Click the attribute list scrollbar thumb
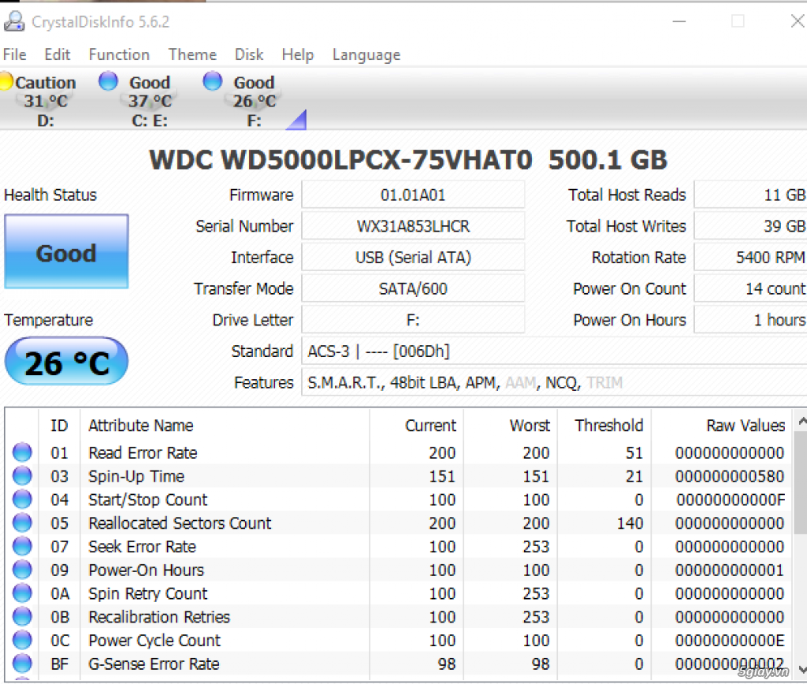 801,483
